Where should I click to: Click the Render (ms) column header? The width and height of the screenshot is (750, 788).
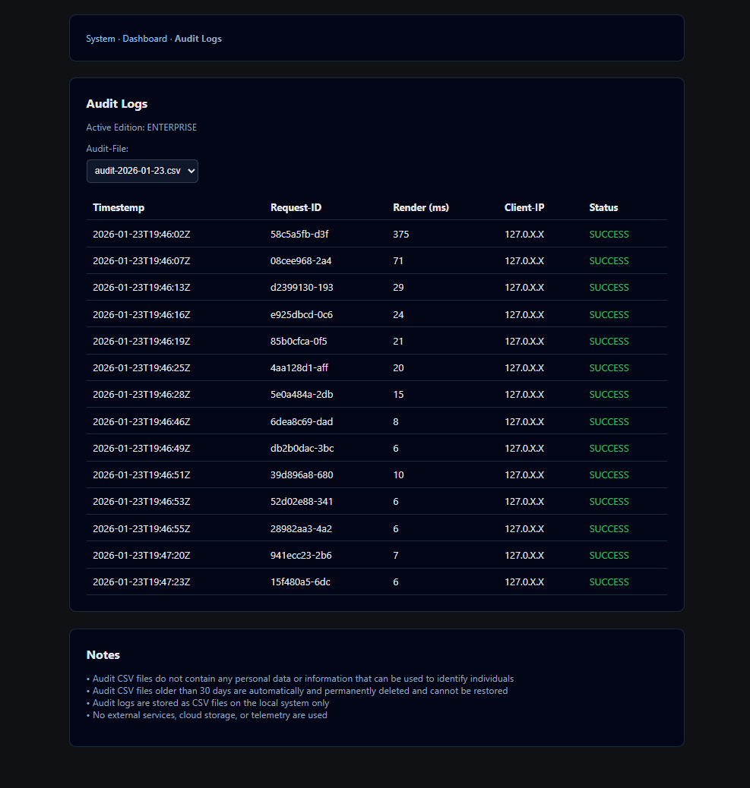tap(420, 207)
